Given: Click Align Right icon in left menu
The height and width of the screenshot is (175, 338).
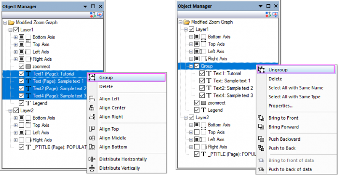Looking at the screenshot, I should pyautogui.click(x=92, y=117).
